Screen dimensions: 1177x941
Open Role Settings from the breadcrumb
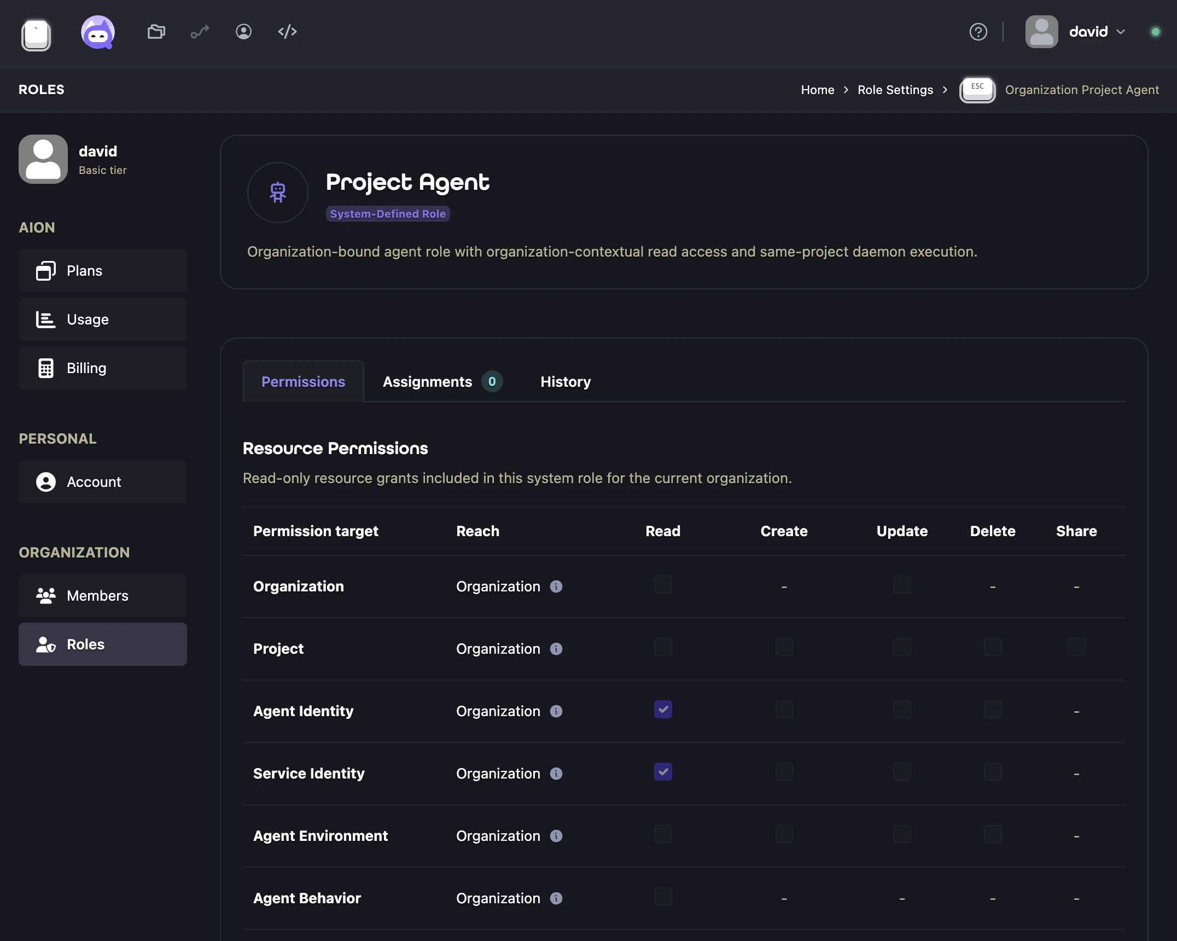tap(895, 90)
